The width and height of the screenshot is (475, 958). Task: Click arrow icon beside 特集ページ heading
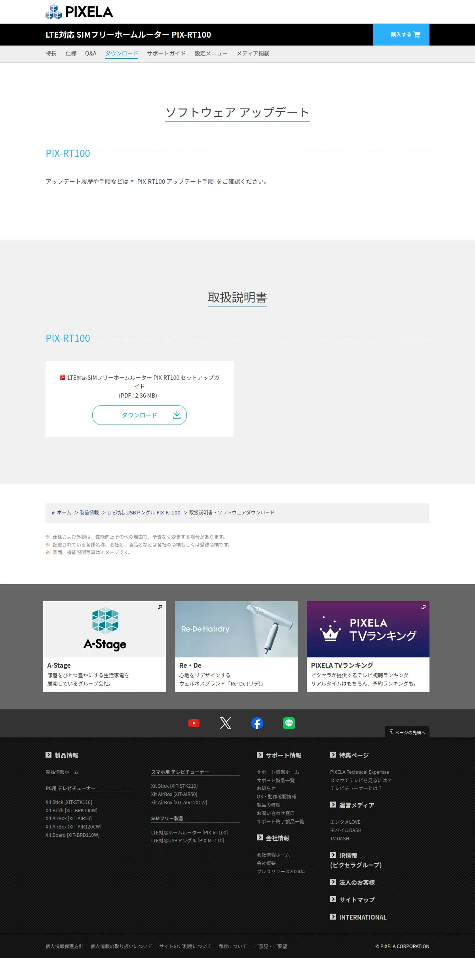tap(333, 755)
